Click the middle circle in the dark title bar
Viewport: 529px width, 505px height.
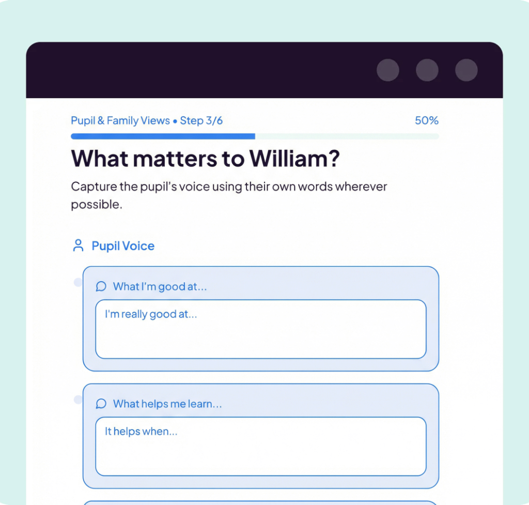[427, 70]
